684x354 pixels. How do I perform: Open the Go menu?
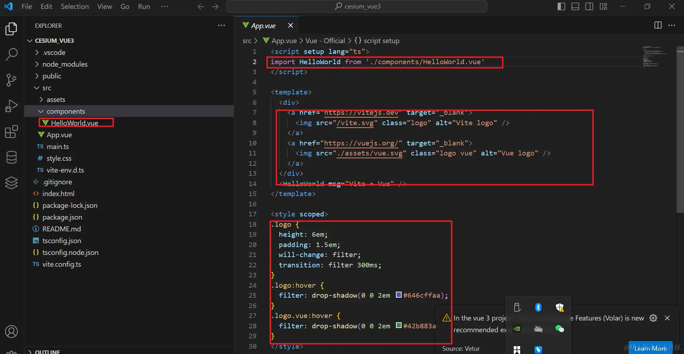[125, 6]
